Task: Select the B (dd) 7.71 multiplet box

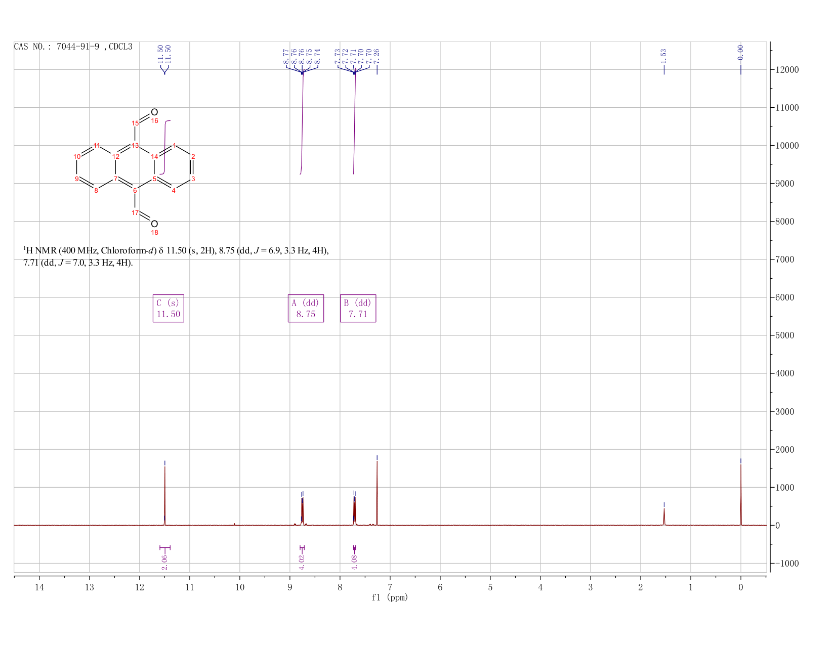Action: click(x=358, y=308)
